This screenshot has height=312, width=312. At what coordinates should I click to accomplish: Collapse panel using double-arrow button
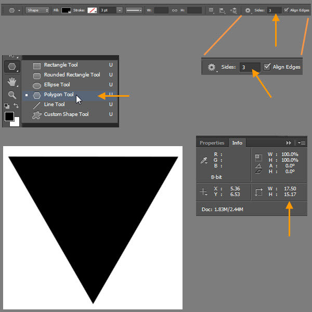(x=289, y=143)
